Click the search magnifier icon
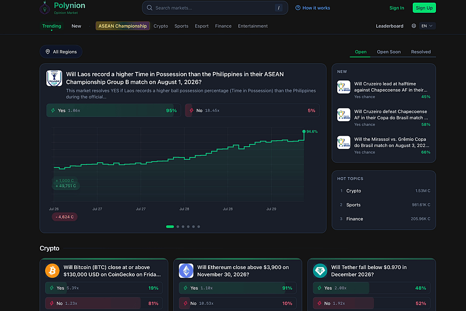The height and width of the screenshot is (311, 466). 149,8
